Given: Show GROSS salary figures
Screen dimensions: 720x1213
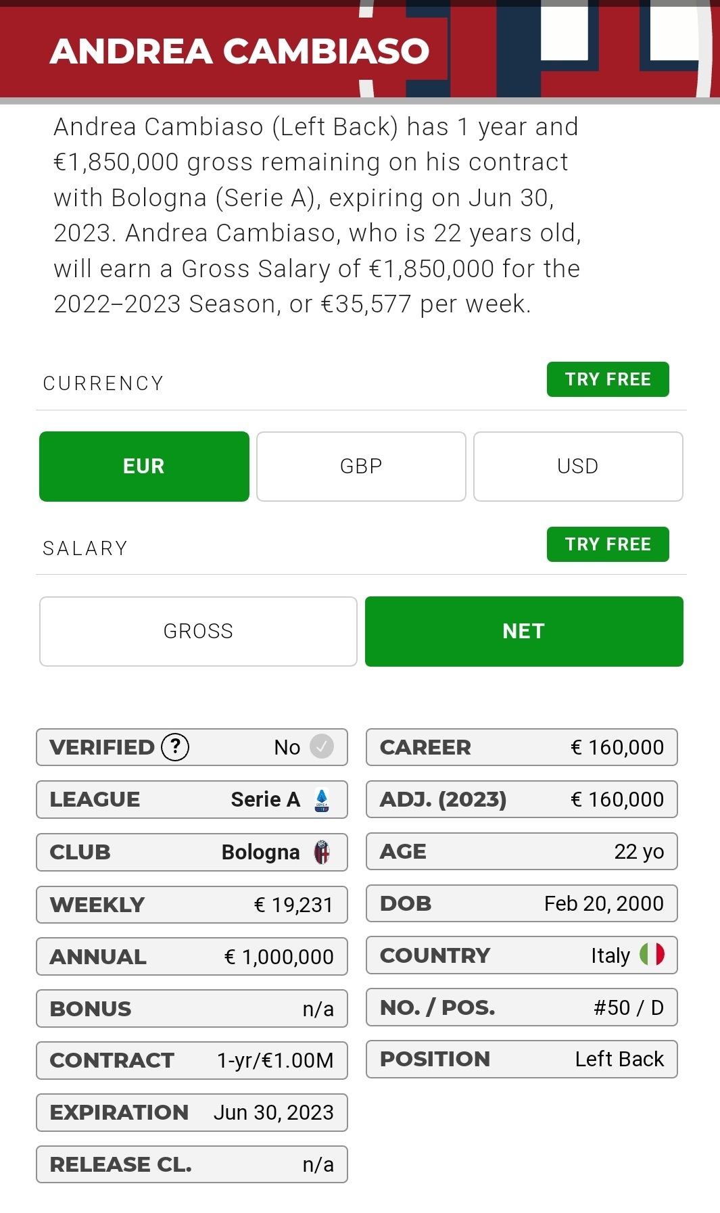Looking at the screenshot, I should coord(198,632).
